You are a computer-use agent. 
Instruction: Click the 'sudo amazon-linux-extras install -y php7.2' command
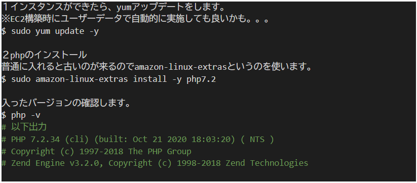108,79
